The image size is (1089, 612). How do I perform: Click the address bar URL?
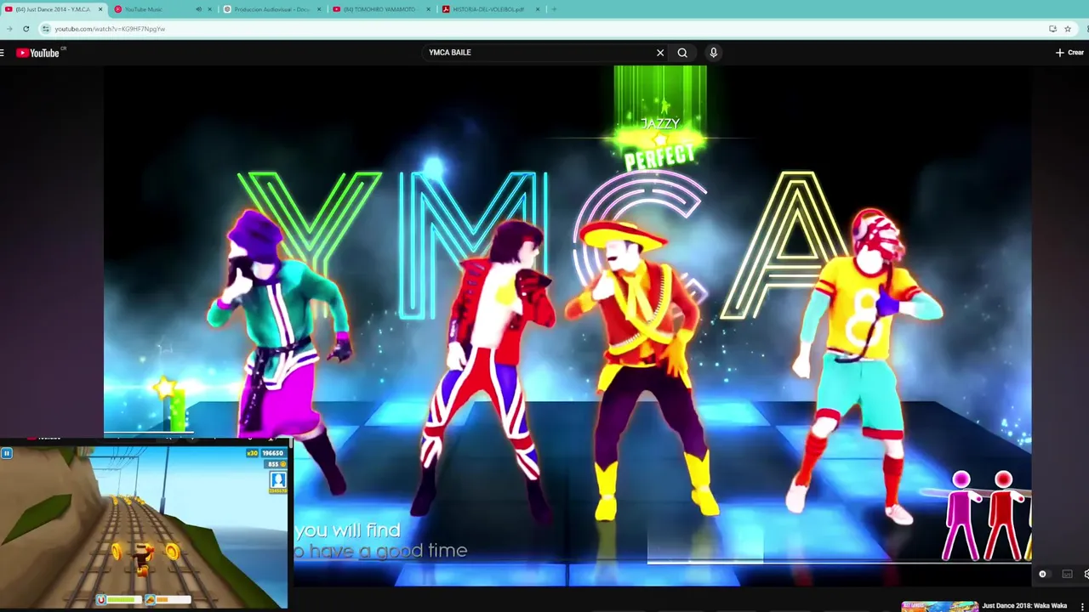[110, 29]
